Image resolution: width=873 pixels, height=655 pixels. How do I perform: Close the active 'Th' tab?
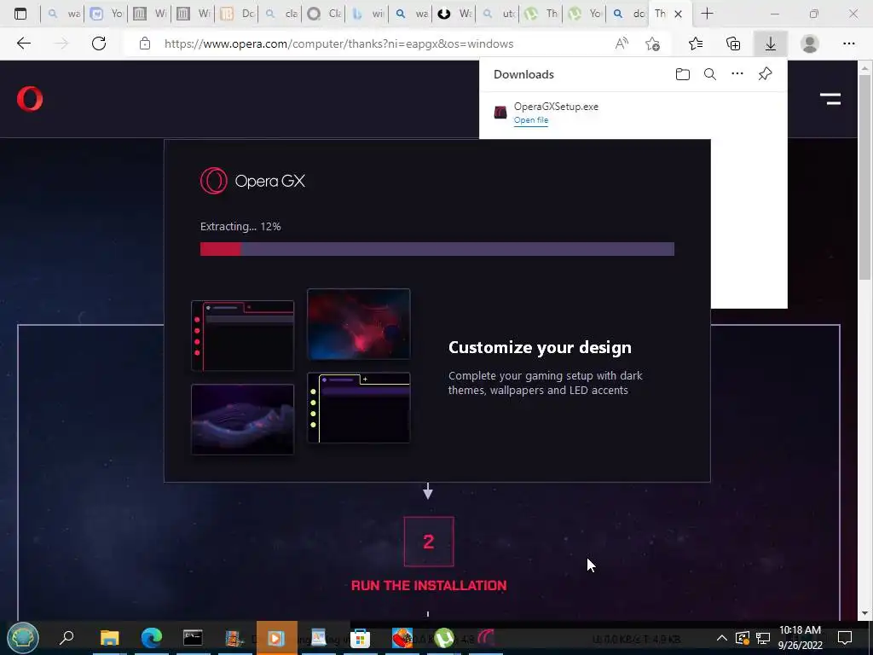pyautogui.click(x=678, y=14)
